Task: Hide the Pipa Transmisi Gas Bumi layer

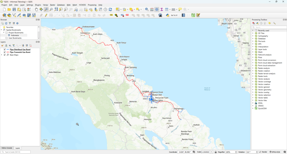Action: (x=4, y=52)
